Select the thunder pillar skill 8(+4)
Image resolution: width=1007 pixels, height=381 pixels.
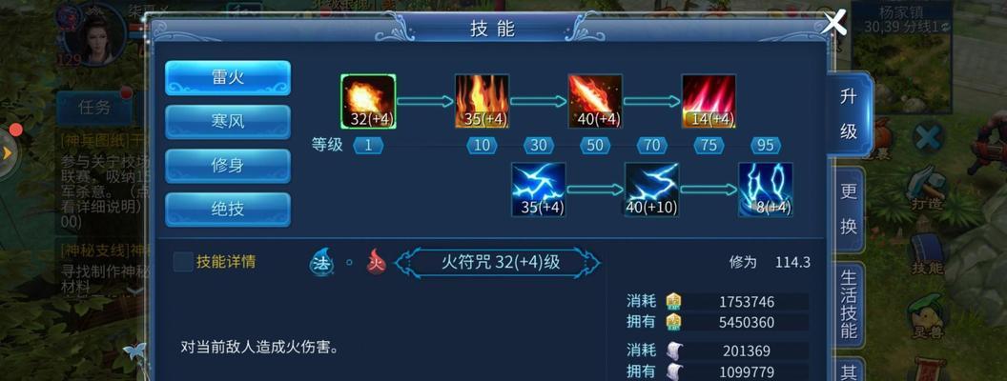[766, 190]
